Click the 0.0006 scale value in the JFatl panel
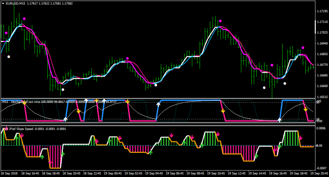Image resolution: width=329 pixels, height=177 pixels. pos(321,128)
